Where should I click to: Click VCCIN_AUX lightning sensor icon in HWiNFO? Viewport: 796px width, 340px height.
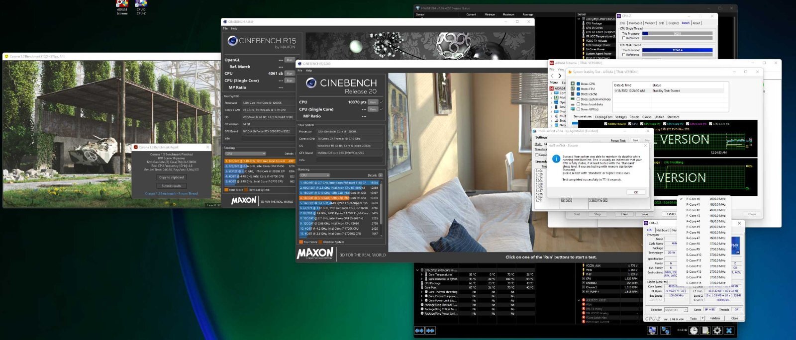pyautogui.click(x=584, y=266)
